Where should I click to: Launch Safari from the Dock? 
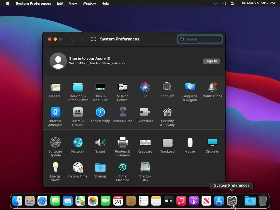click(x=42, y=201)
